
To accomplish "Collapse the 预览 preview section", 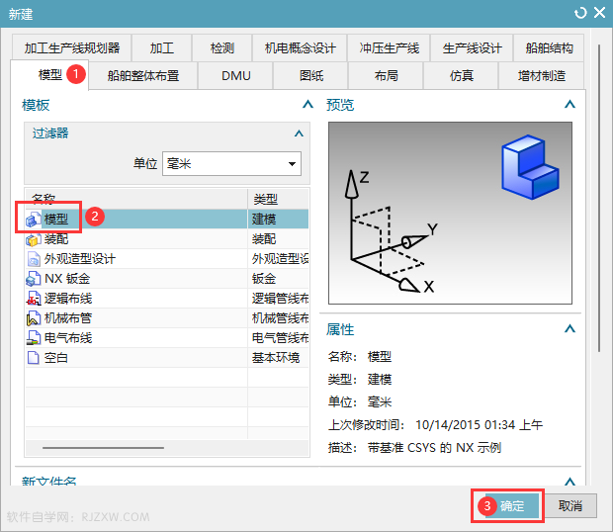I will pos(569,105).
